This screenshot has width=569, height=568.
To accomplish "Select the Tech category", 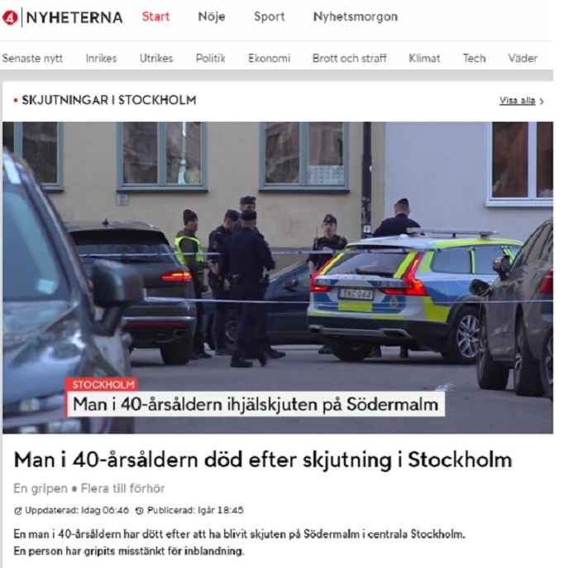I will coord(474,58).
